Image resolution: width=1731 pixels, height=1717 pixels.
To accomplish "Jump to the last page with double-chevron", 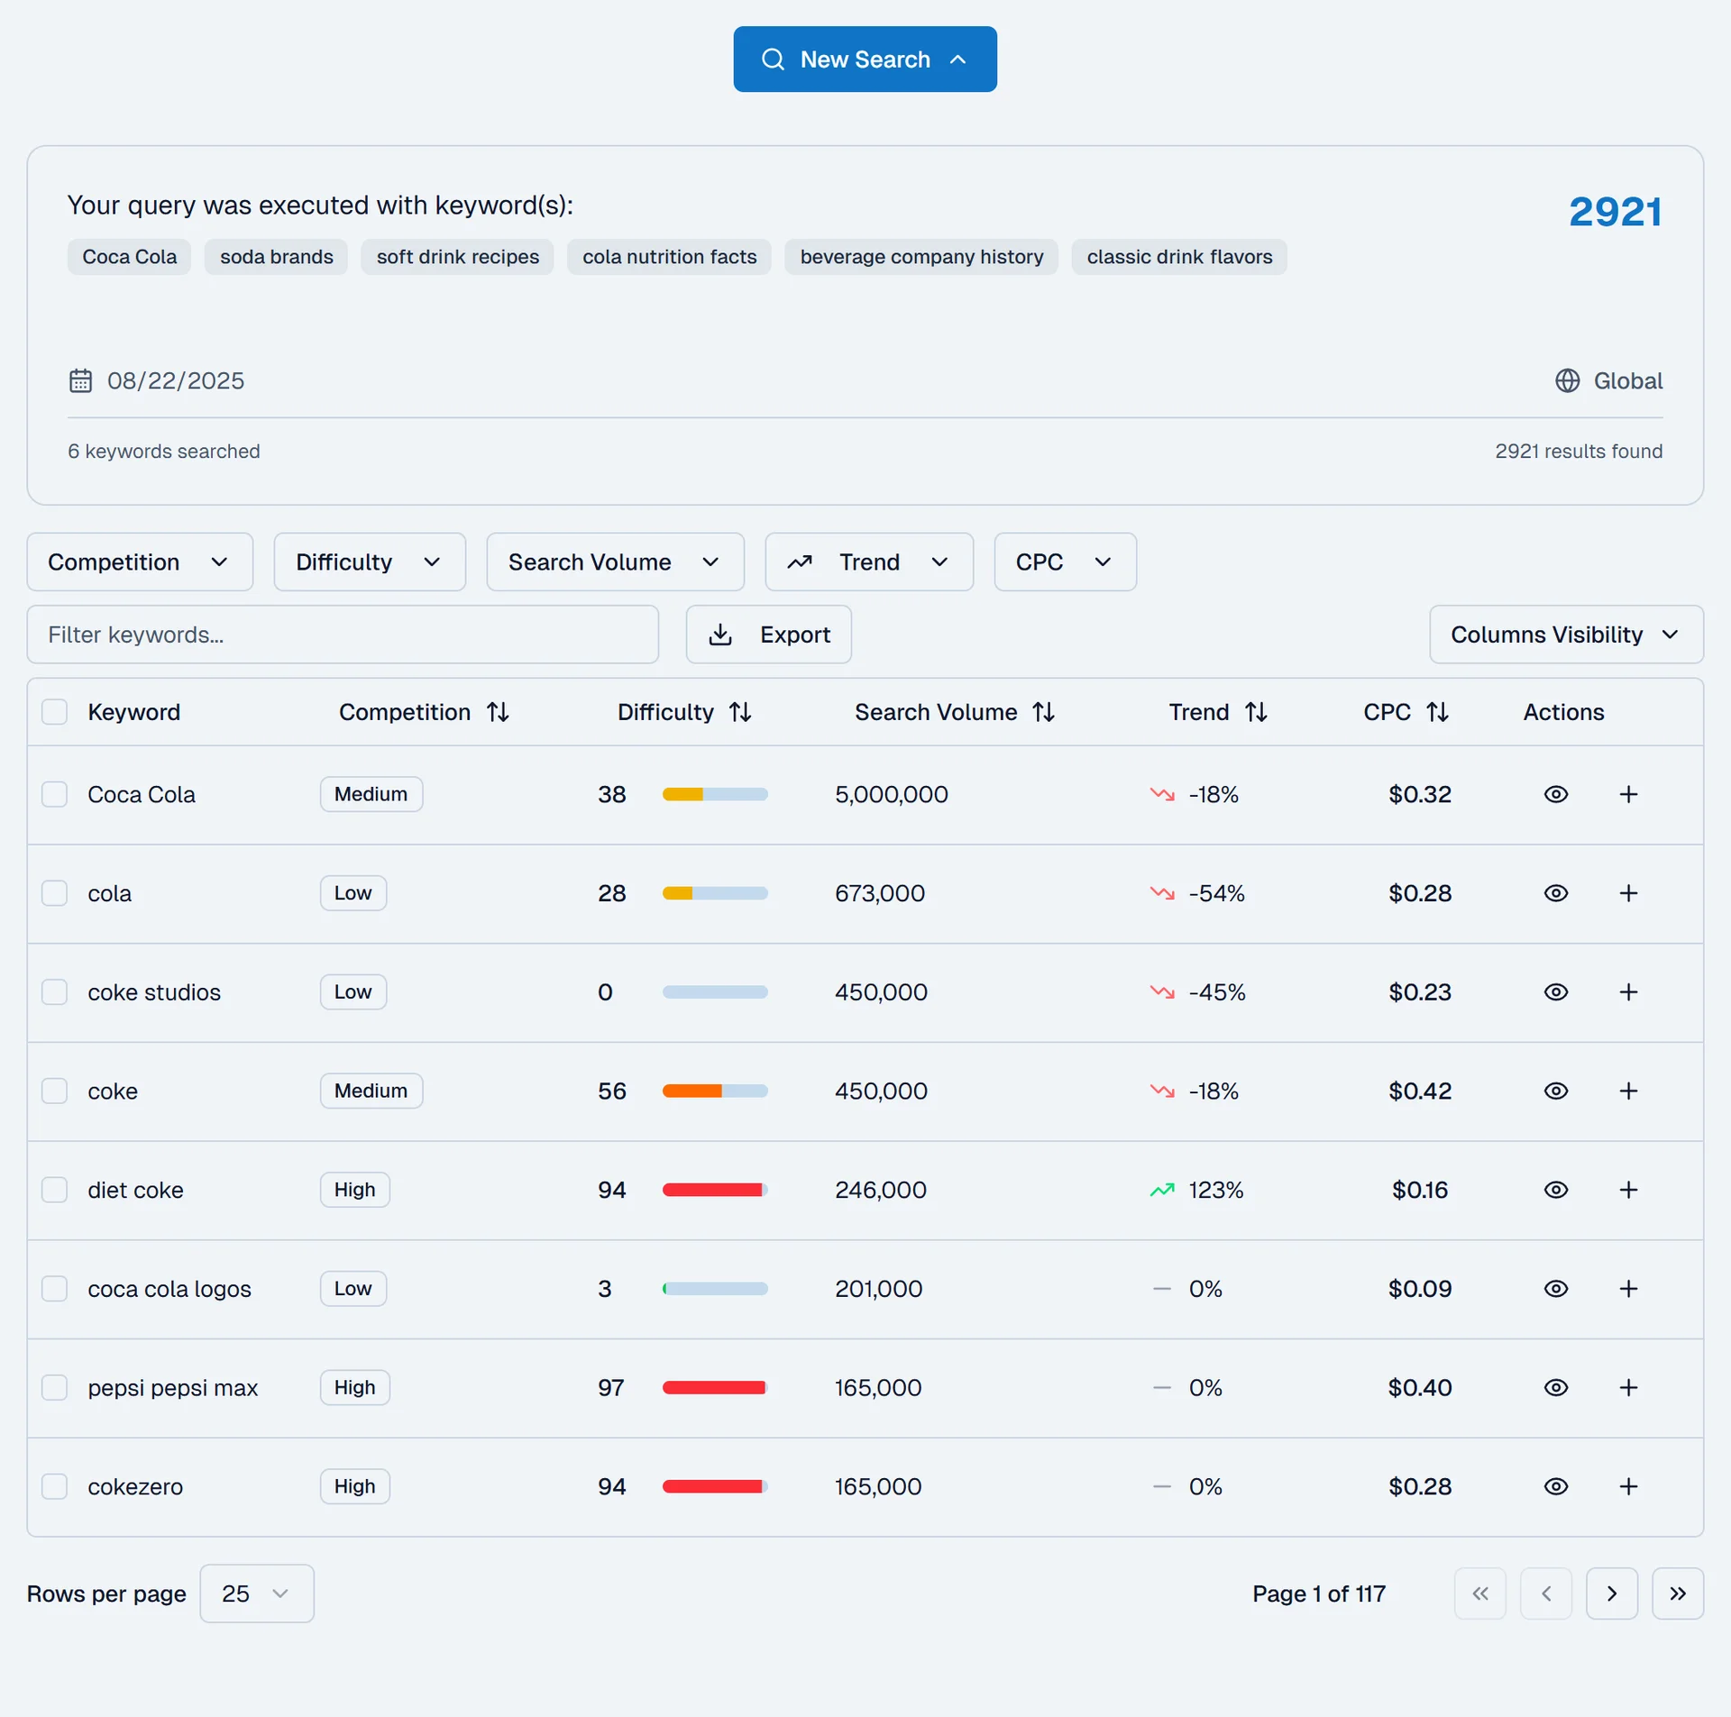I will [1678, 1594].
